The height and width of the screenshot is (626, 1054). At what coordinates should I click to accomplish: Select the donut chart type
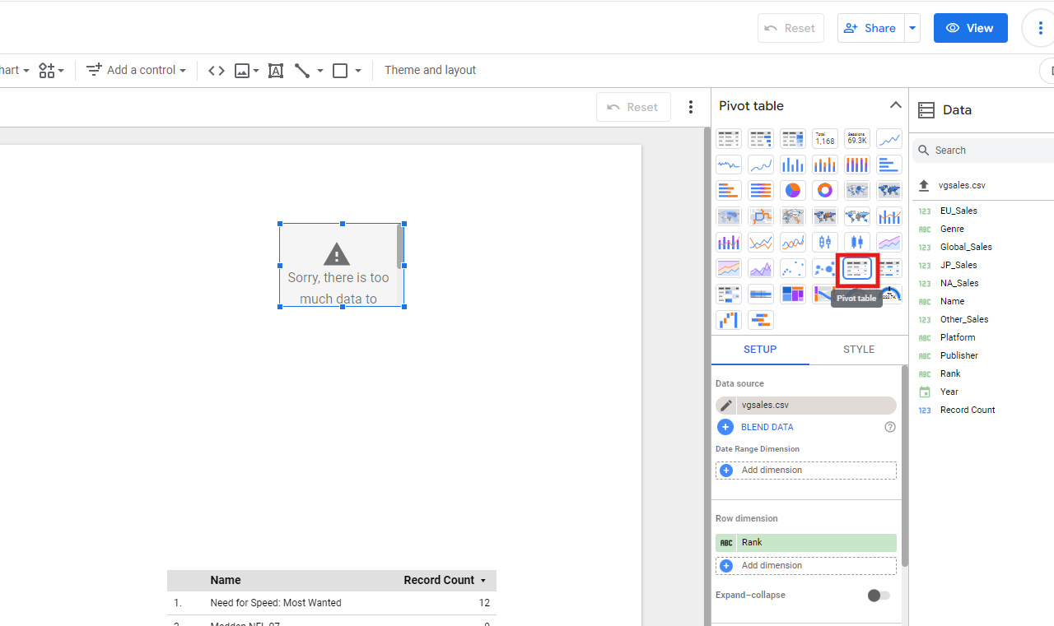(x=825, y=191)
